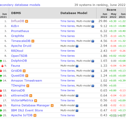
Task: Open the QuestDB link
Action: [18, 76]
